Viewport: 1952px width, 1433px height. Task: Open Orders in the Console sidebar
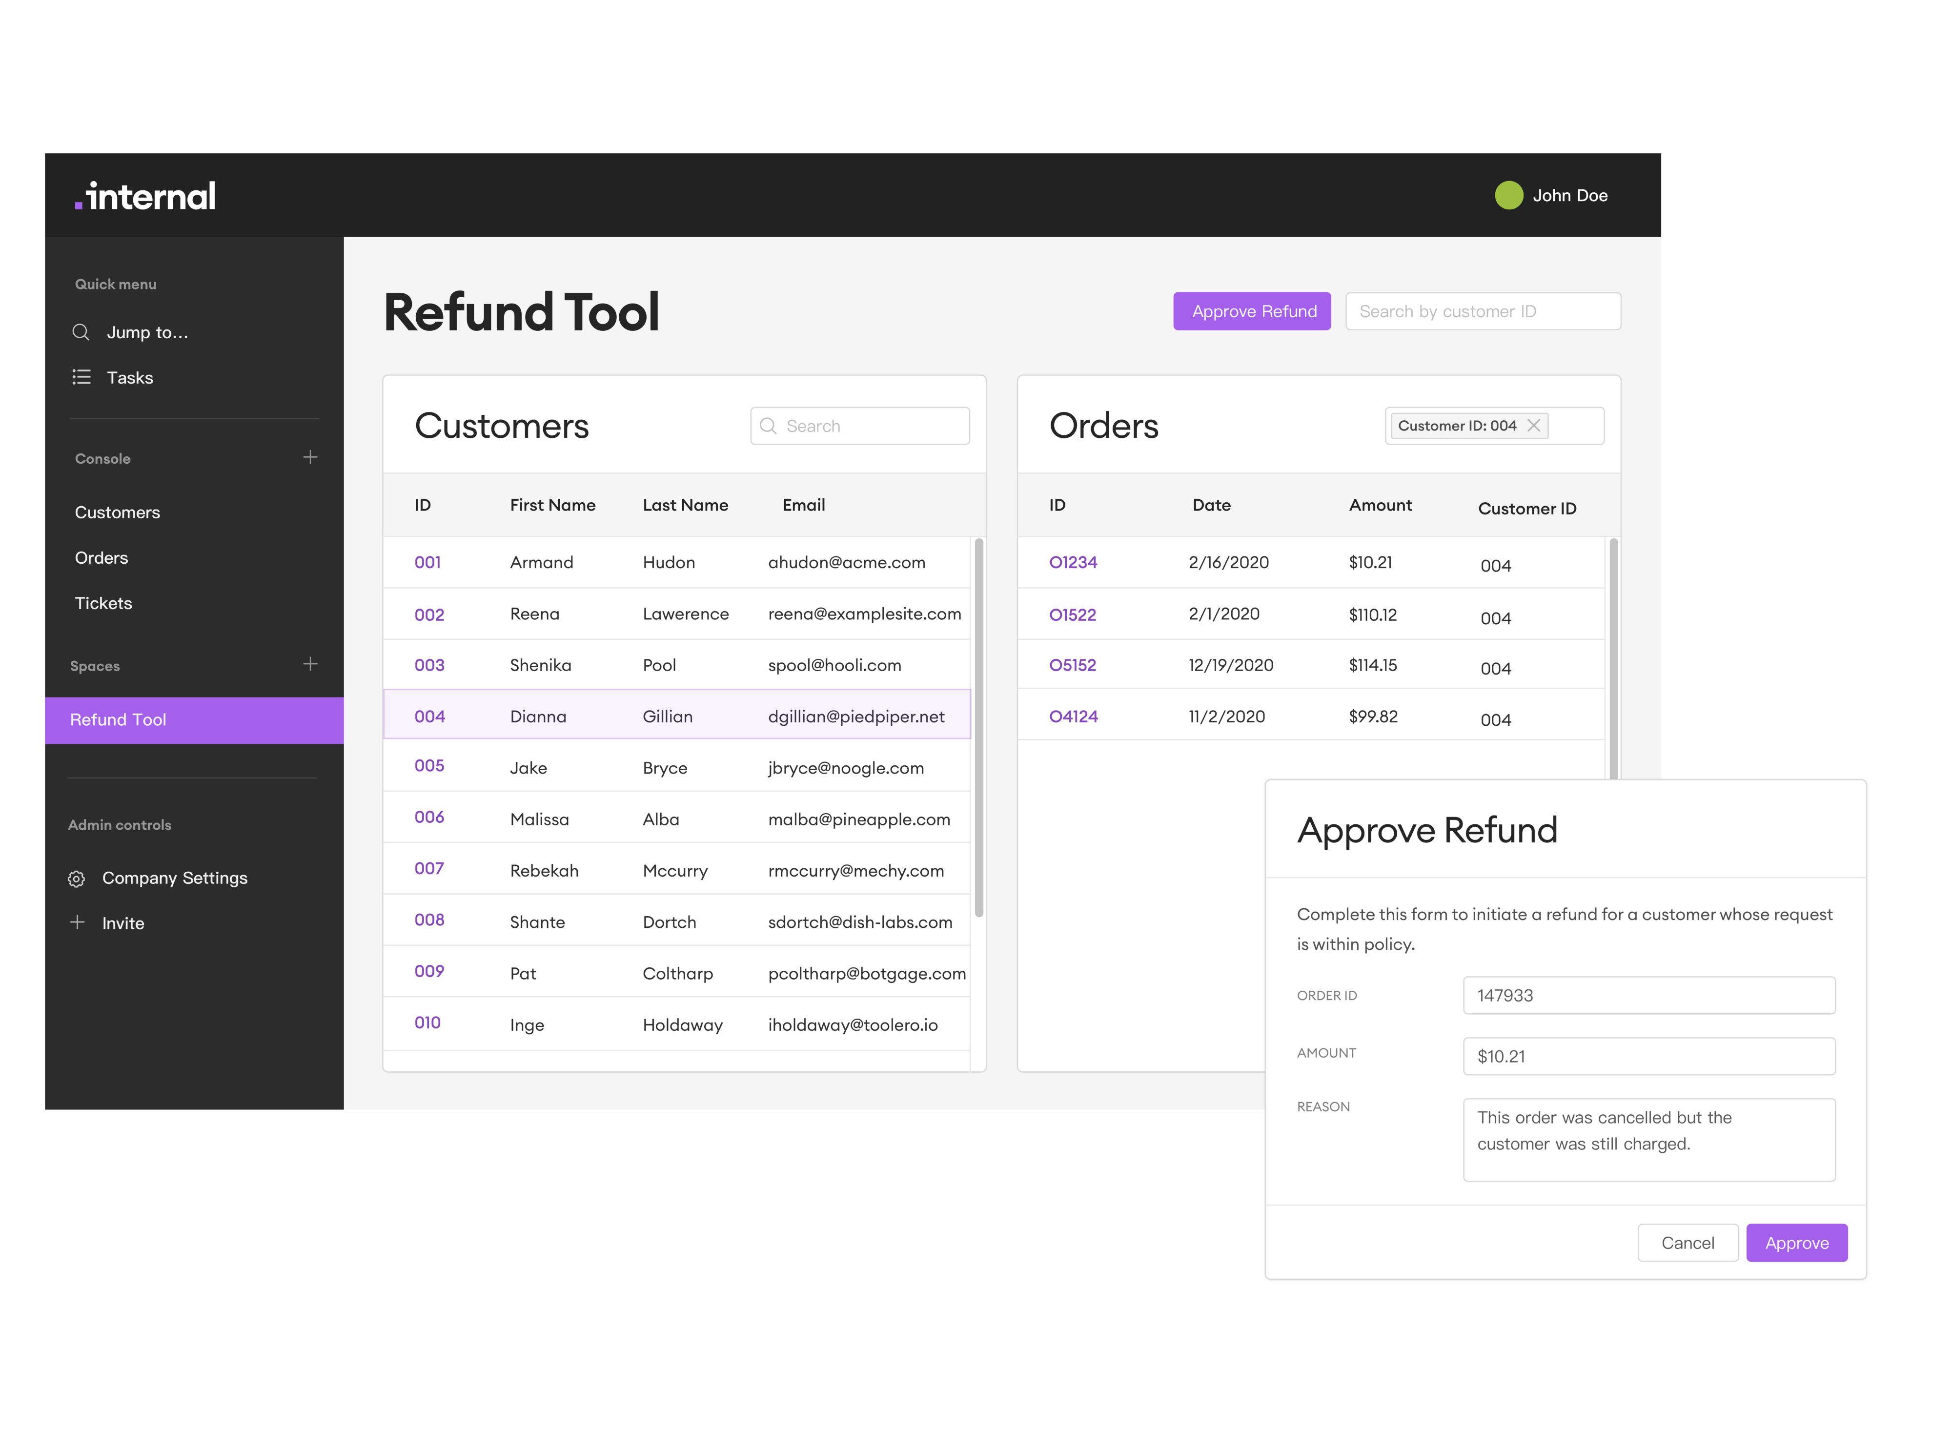pos(102,558)
